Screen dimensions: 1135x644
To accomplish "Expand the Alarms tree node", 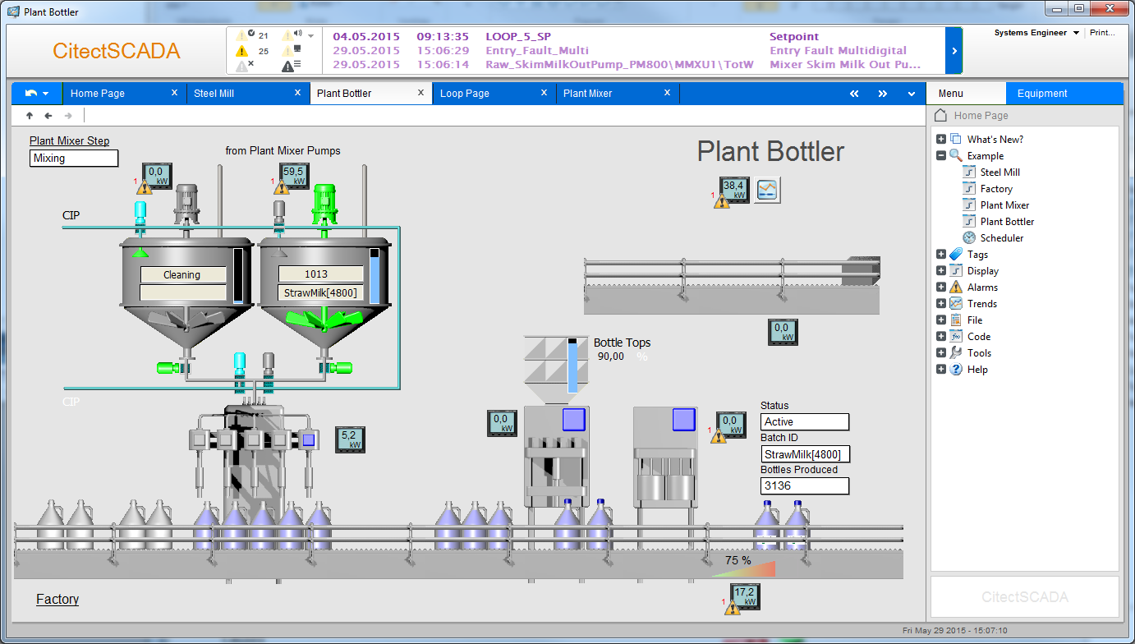I will [x=941, y=287].
